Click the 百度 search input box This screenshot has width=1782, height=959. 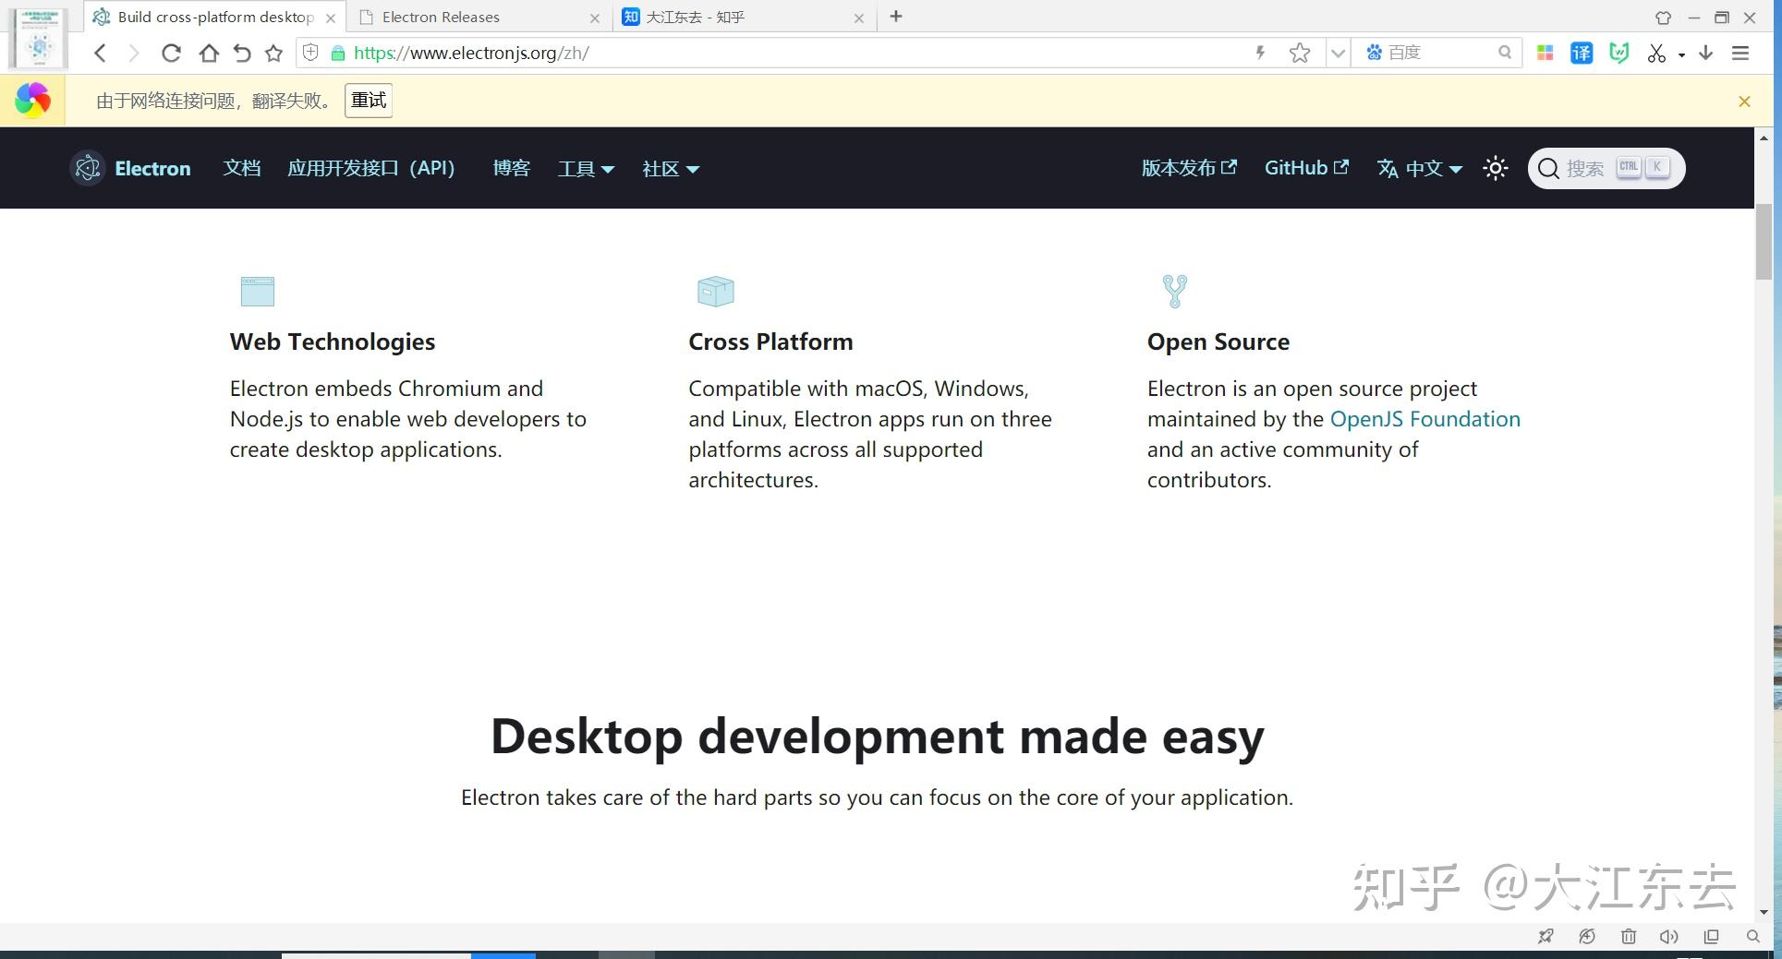[x=1438, y=53]
